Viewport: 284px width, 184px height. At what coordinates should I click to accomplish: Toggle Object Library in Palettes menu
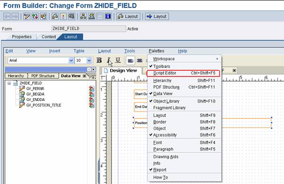pos(185,101)
